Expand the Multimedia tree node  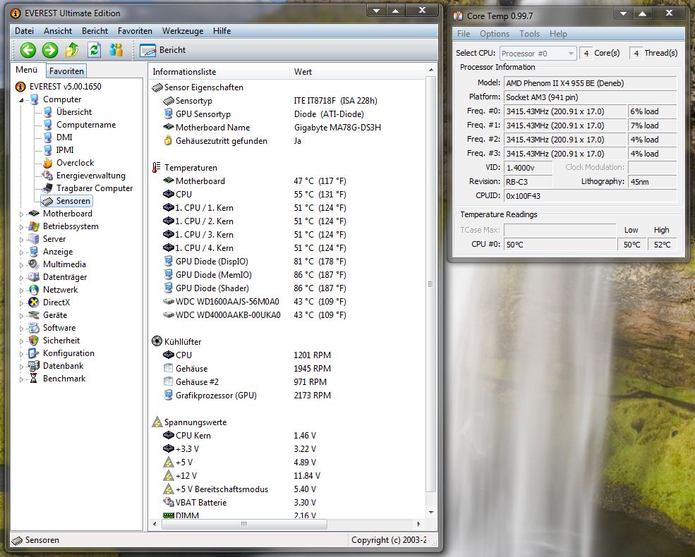[x=21, y=265]
